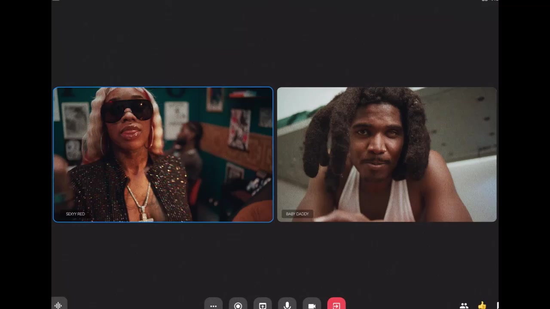Viewport: 550px width, 309px height.
Task: Open the participants list
Action: click(464, 306)
